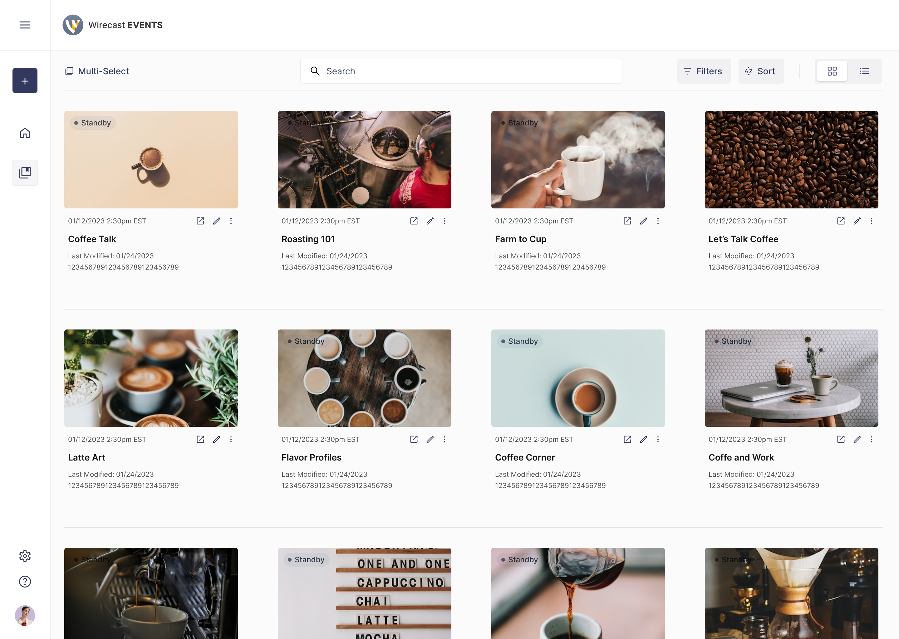This screenshot has height=639, width=899.
Task: Click the Flavor Profiles title
Action: coord(311,457)
